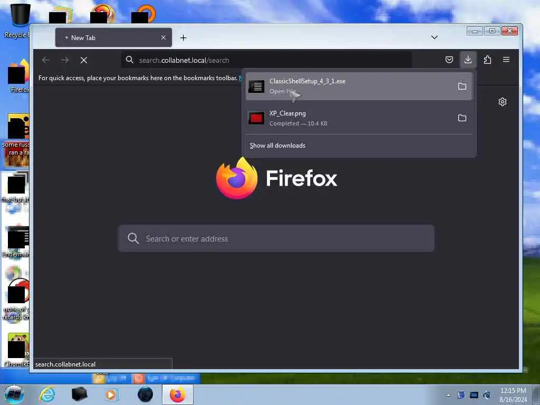Click the Save to Pocket icon
Screen dimensions: 540x405
[449, 60]
